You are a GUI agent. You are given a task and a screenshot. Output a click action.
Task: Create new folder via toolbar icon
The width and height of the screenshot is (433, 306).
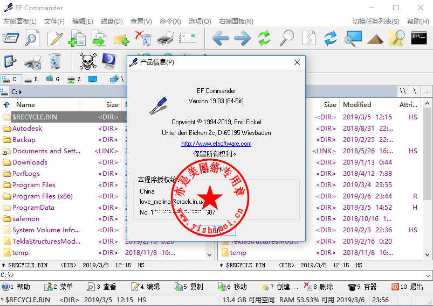pyautogui.click(x=121, y=39)
